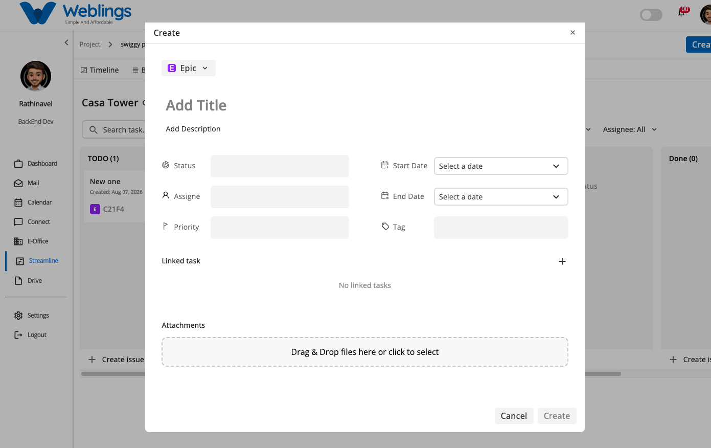The image size is (711, 448).
Task: Open Dashboard from the sidebar
Action: tap(36, 164)
